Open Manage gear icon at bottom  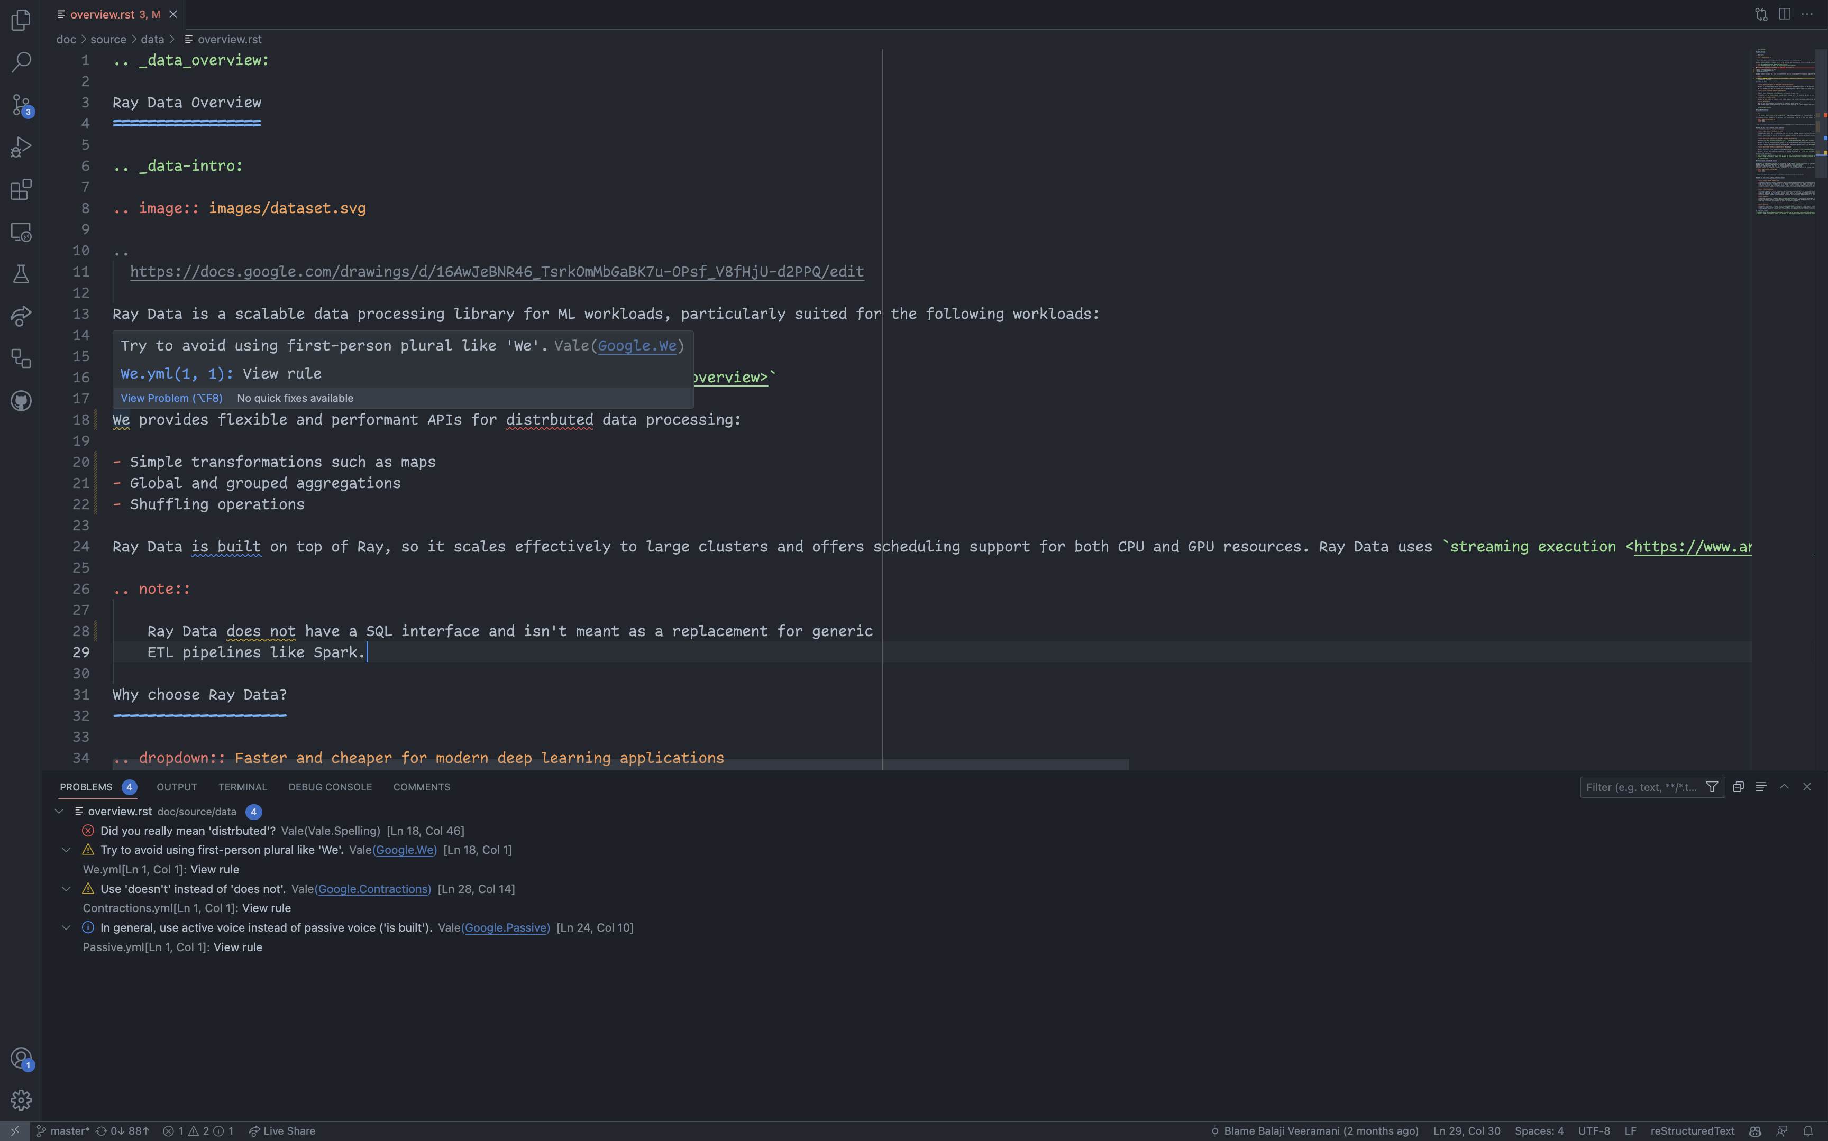tap(21, 1100)
